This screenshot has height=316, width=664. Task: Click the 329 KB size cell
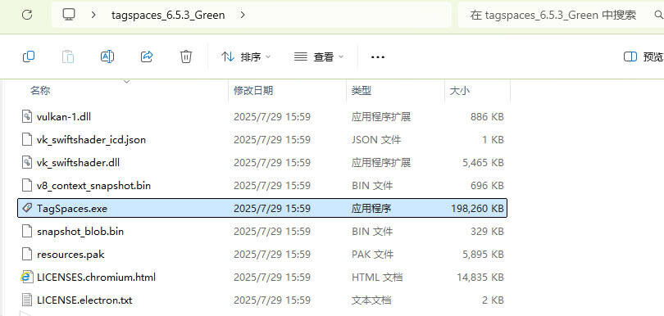click(487, 232)
